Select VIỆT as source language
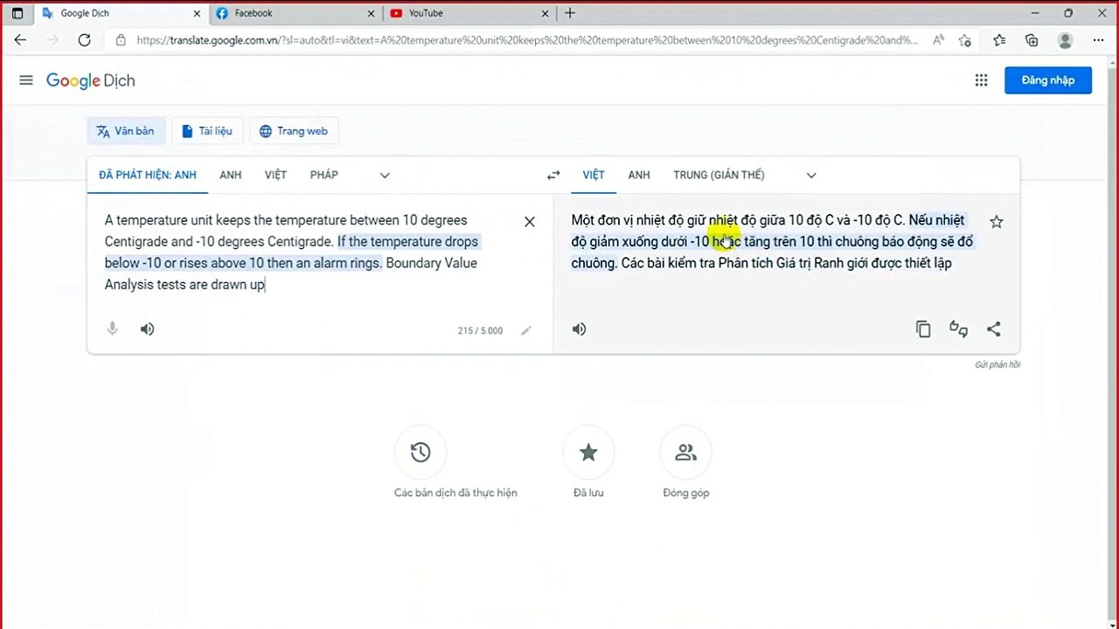Image resolution: width=1119 pixels, height=629 pixels. (x=275, y=176)
